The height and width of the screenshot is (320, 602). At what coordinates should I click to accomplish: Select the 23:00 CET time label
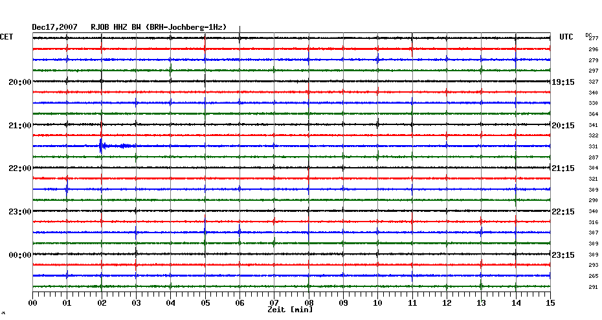pos(20,212)
